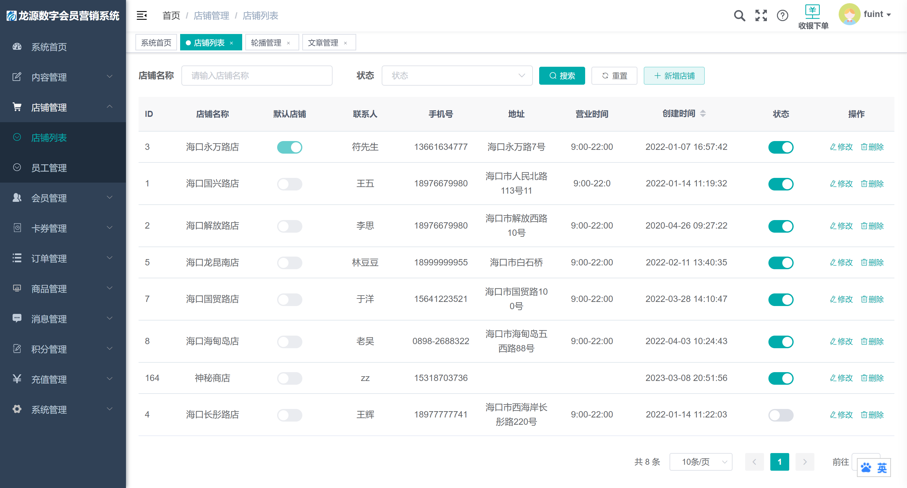Toggle default store switch for 海口永万路店
Image resolution: width=907 pixels, height=488 pixels.
tap(289, 147)
